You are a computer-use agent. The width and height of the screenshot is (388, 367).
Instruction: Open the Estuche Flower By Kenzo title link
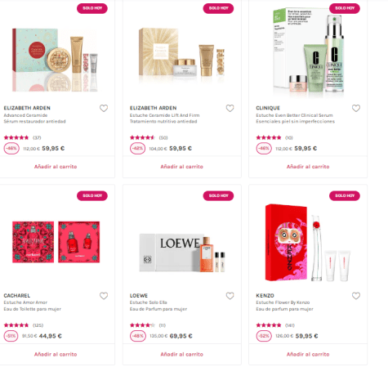[x=283, y=302]
